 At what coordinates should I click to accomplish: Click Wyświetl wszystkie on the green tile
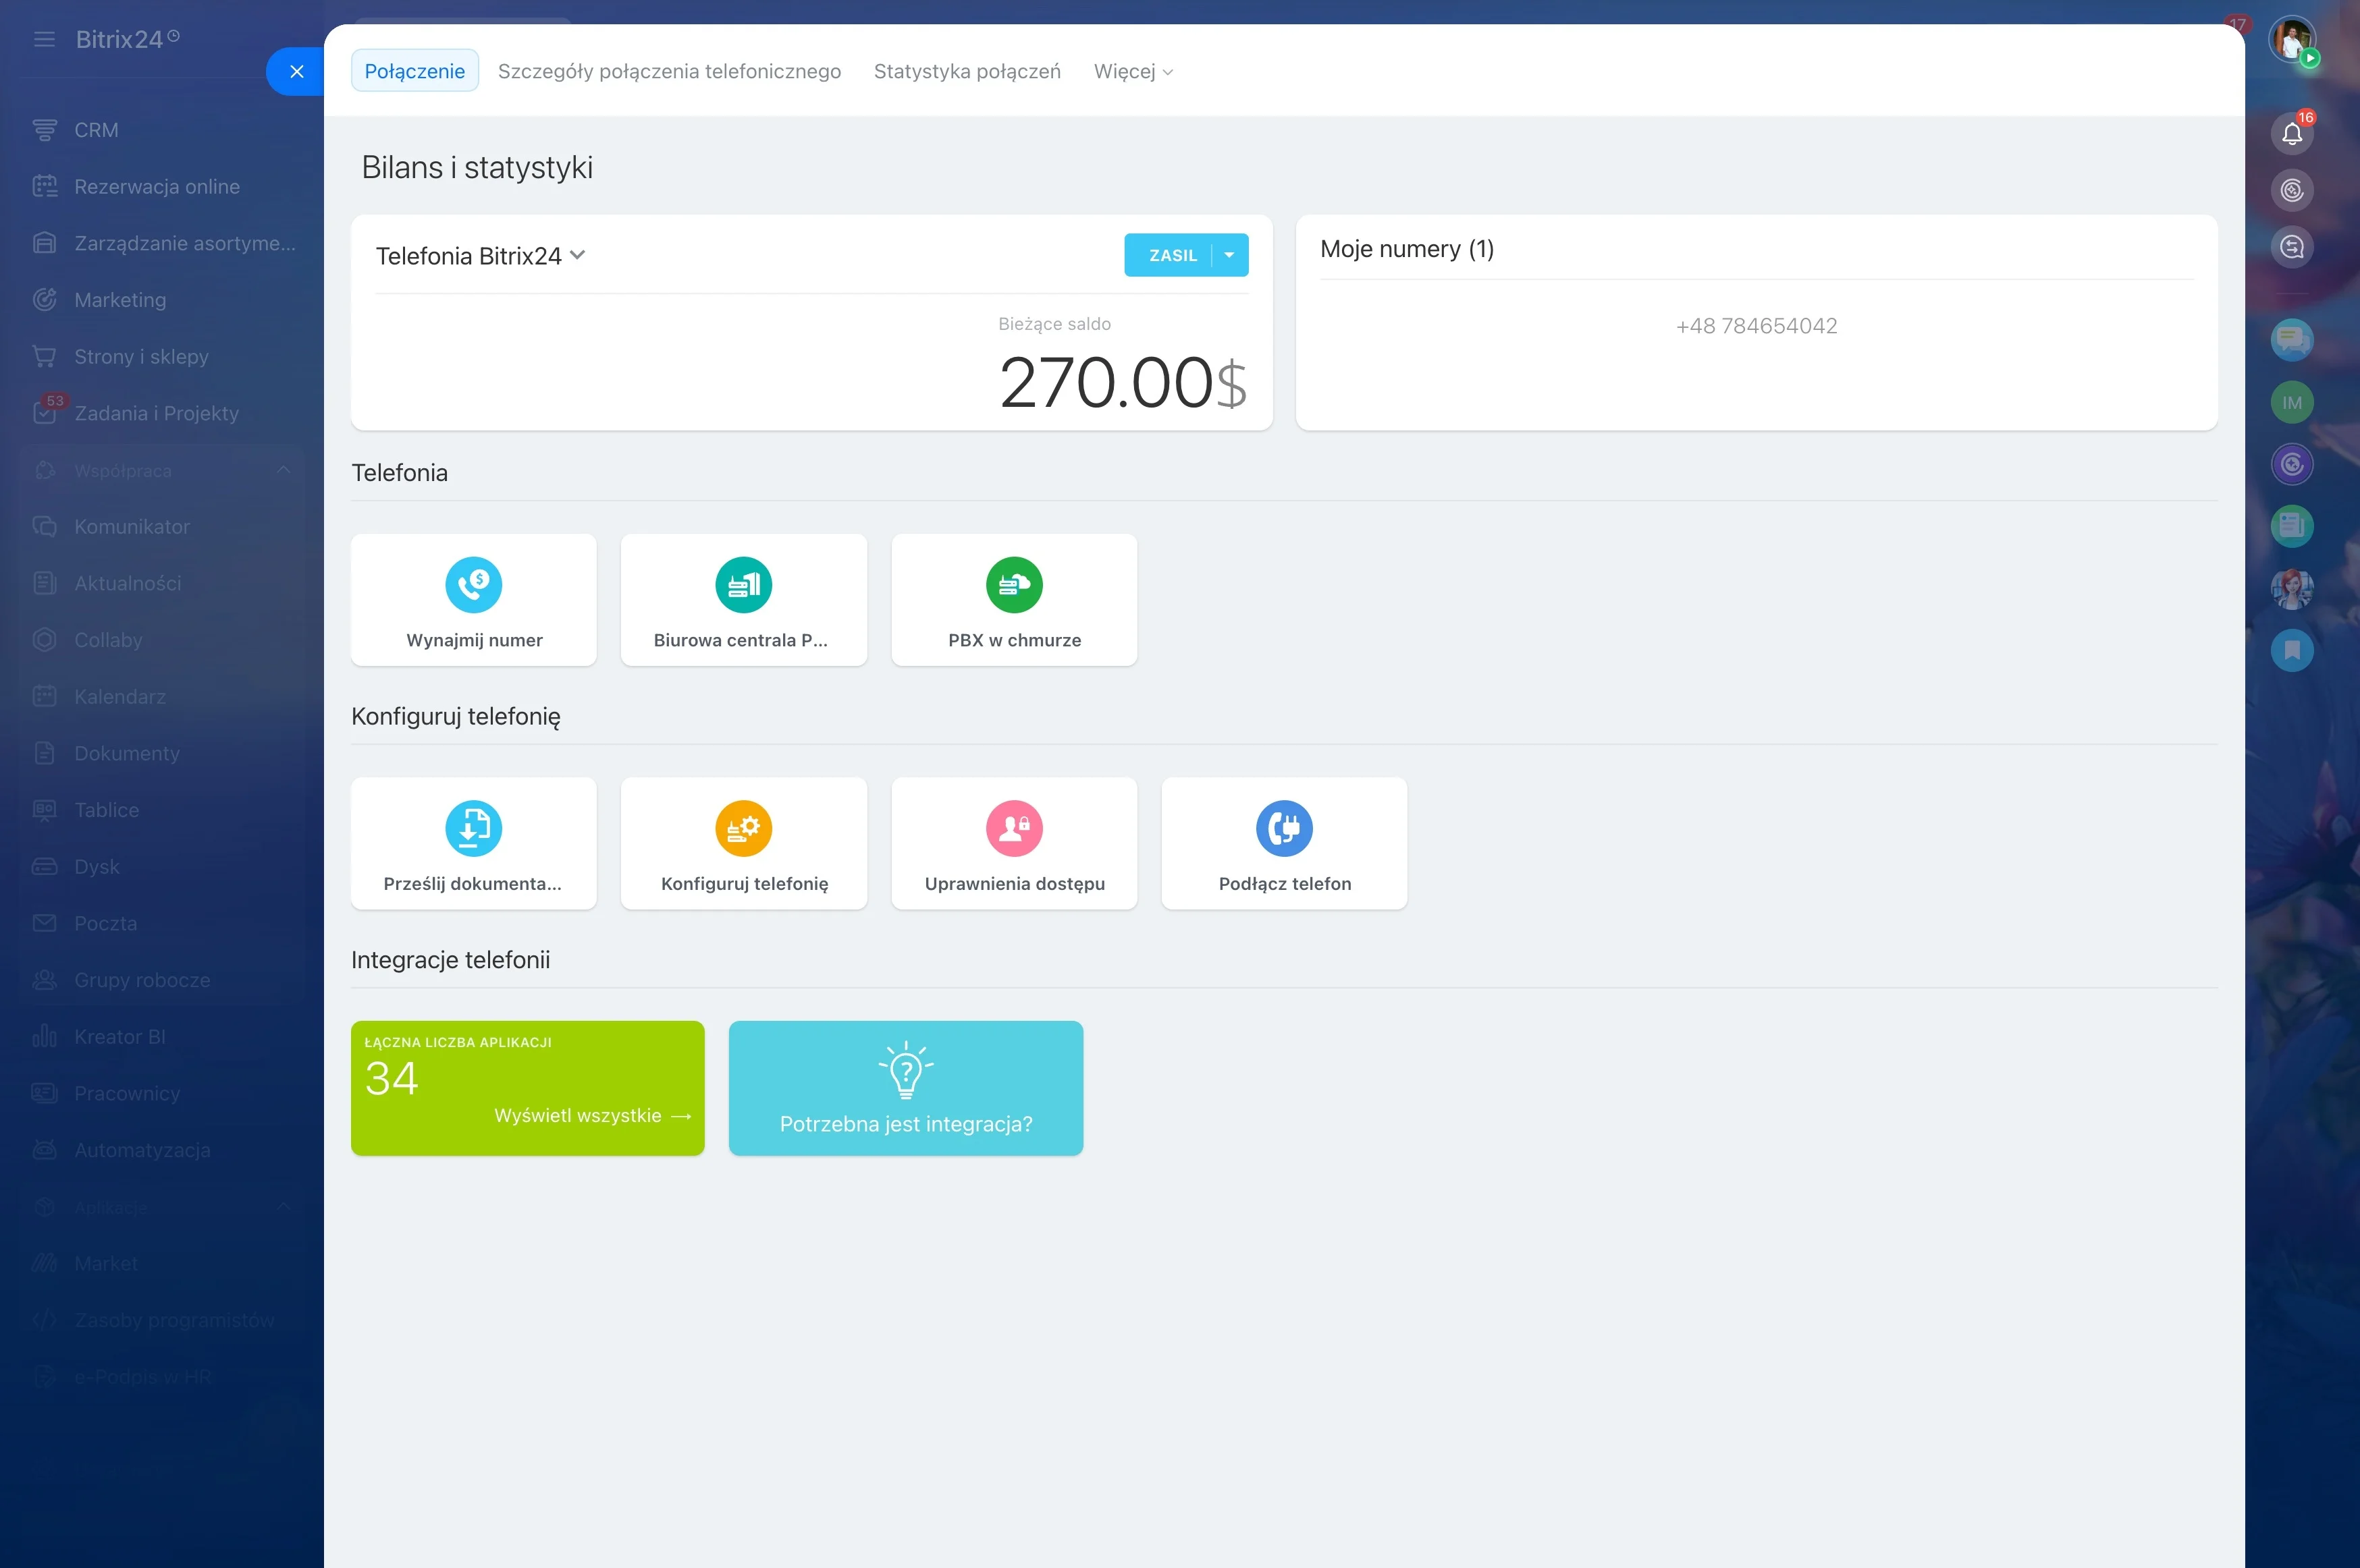click(592, 1116)
